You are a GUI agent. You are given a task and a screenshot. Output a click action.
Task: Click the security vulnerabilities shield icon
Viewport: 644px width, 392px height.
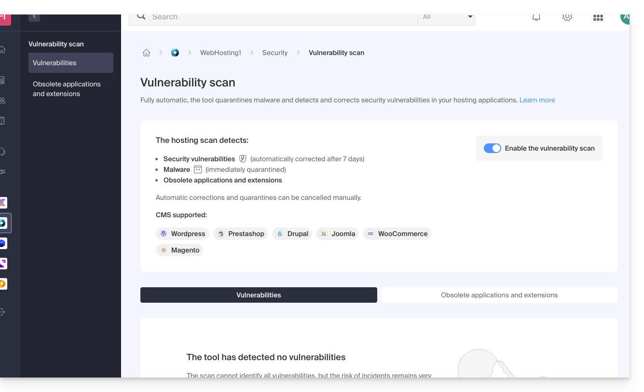(x=243, y=159)
